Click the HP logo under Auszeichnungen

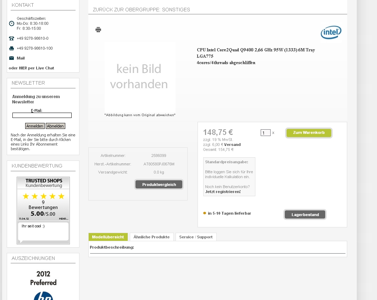43,296
